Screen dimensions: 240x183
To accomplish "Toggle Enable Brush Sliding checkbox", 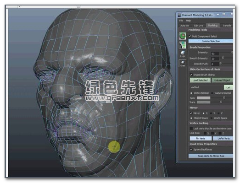I will [191, 75].
